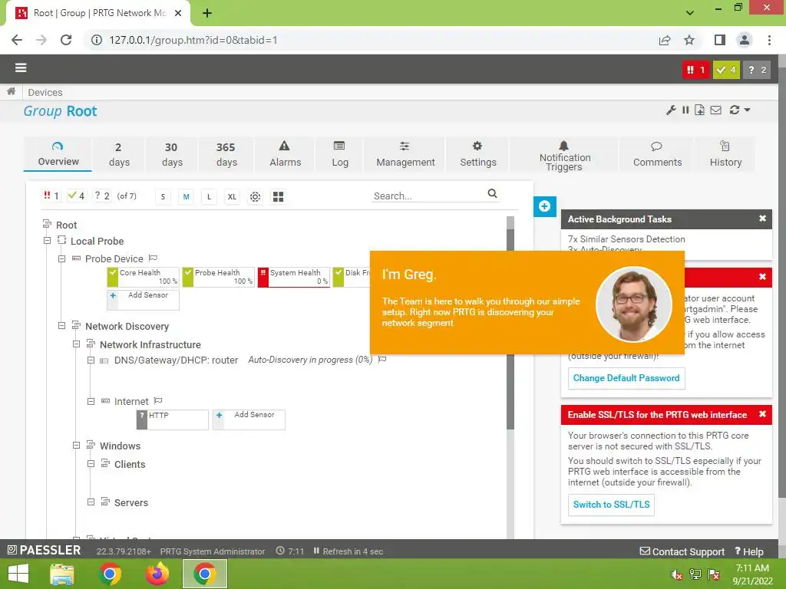Screen dimensions: 786x589
Task: Open the Notification Triggers tab
Action: click(564, 154)
